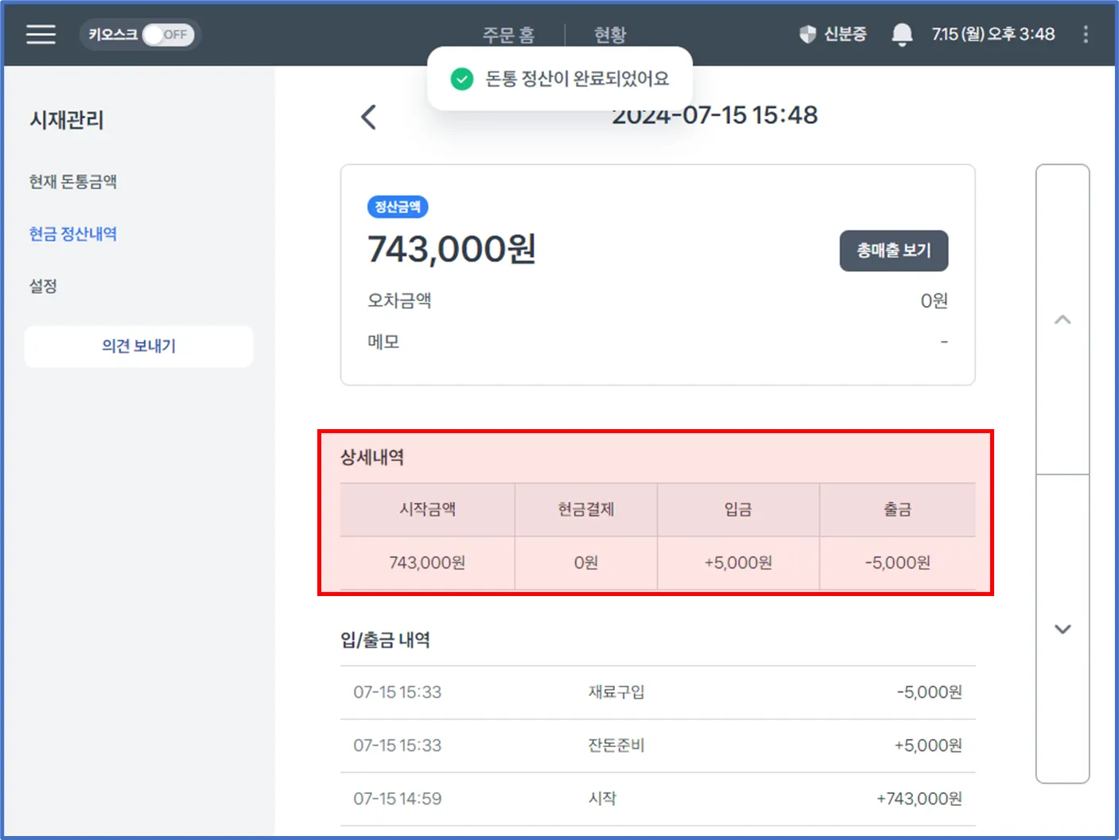Open notifications bell
The width and height of the screenshot is (1119, 840).
click(x=902, y=34)
